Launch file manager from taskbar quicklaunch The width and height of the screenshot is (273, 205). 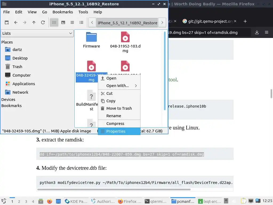41,201
